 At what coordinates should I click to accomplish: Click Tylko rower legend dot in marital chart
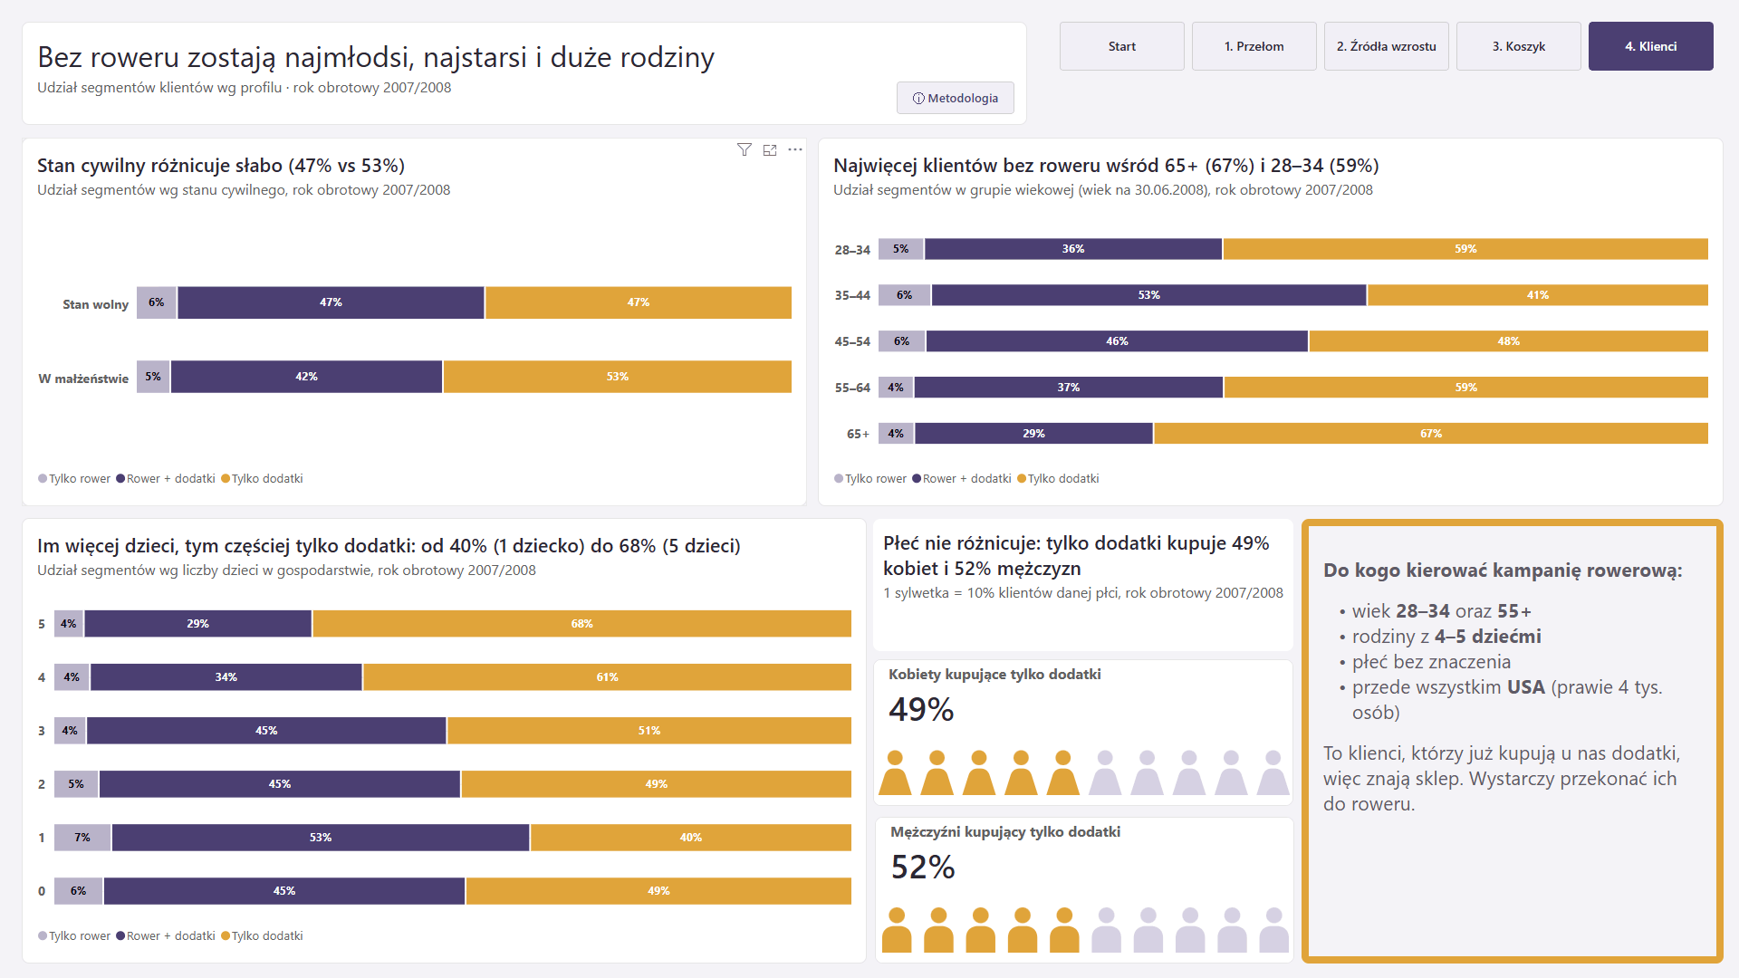click(43, 479)
